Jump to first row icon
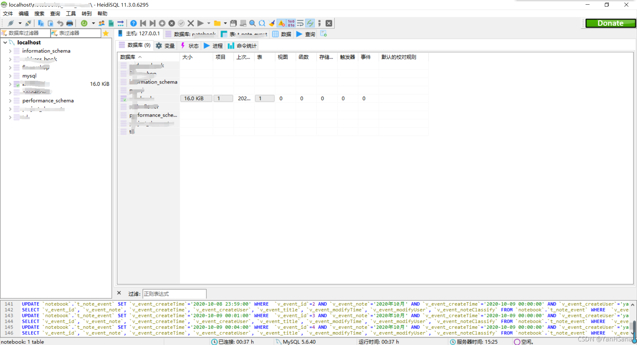The width and height of the screenshot is (637, 345). (x=143, y=23)
